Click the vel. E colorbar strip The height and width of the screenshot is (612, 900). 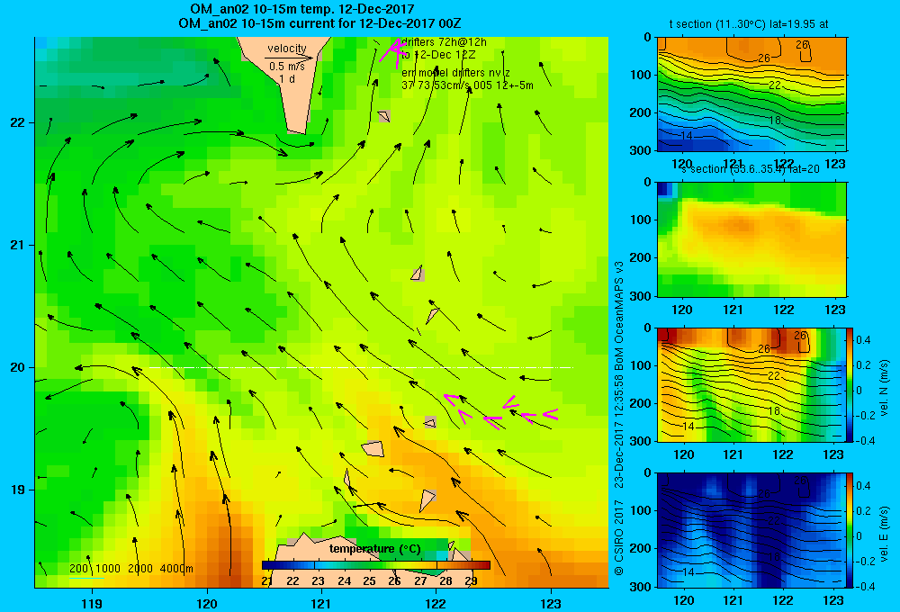[850, 530]
